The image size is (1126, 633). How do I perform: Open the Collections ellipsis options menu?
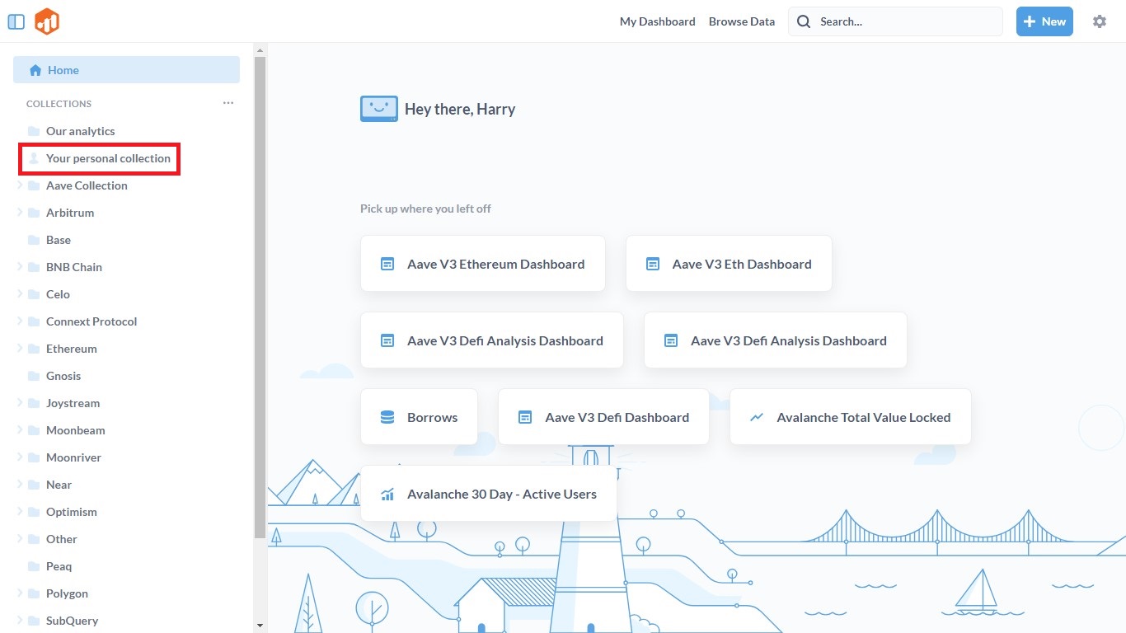pos(228,103)
